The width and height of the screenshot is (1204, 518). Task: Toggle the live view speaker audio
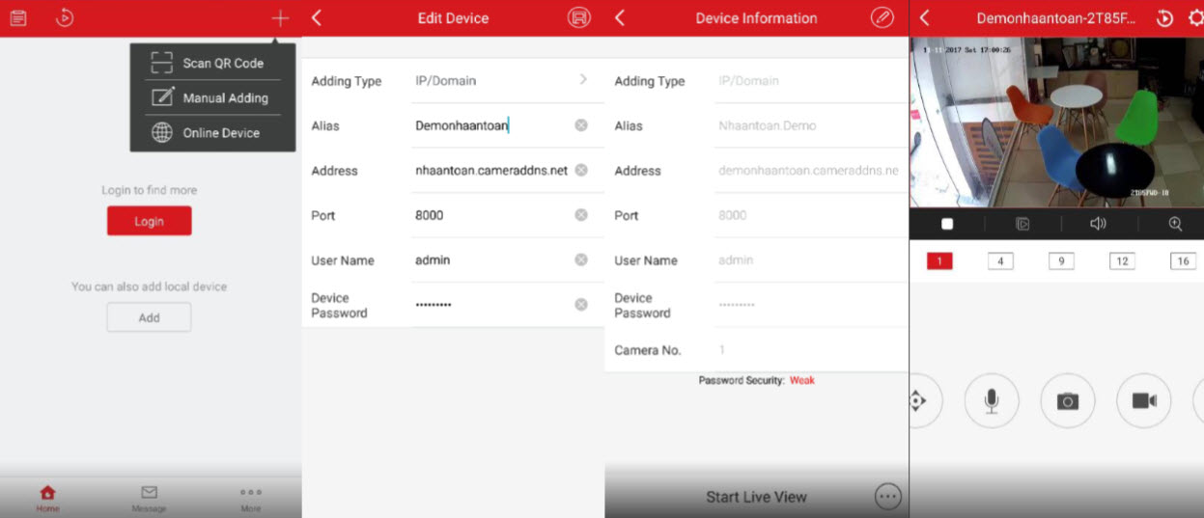tap(1098, 224)
